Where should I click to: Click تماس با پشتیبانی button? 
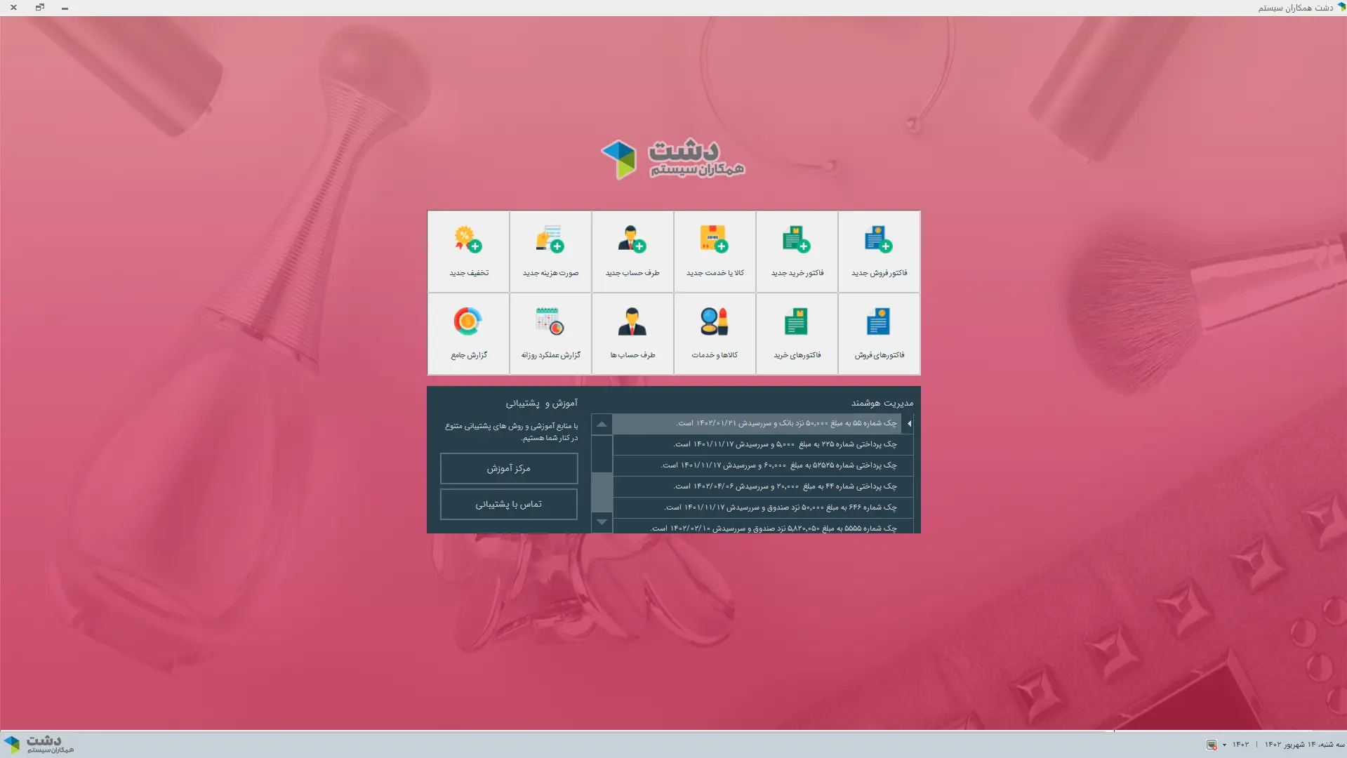click(508, 504)
